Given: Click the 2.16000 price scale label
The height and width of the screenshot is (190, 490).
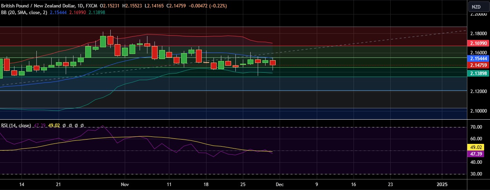Looking at the screenshot, I should [479, 52].
